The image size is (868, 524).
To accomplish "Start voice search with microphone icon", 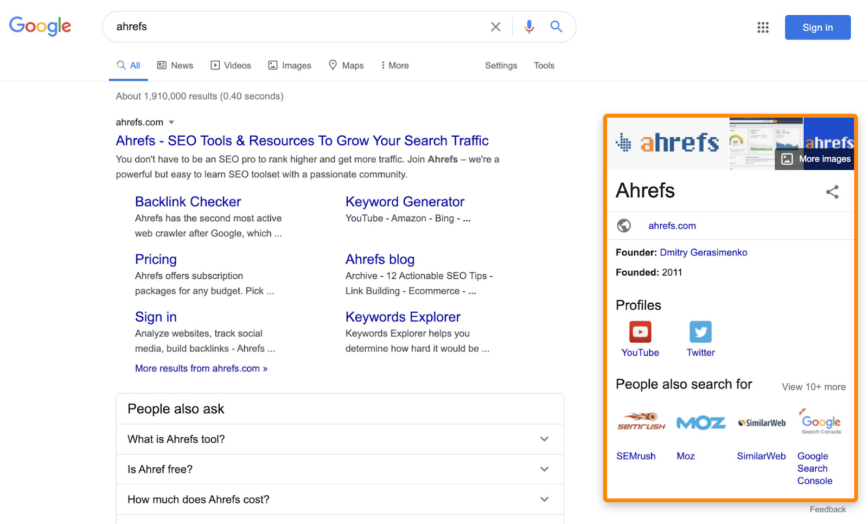I will click(x=529, y=27).
